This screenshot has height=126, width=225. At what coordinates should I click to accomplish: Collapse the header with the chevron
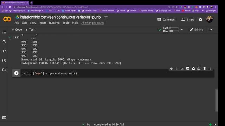211,30
